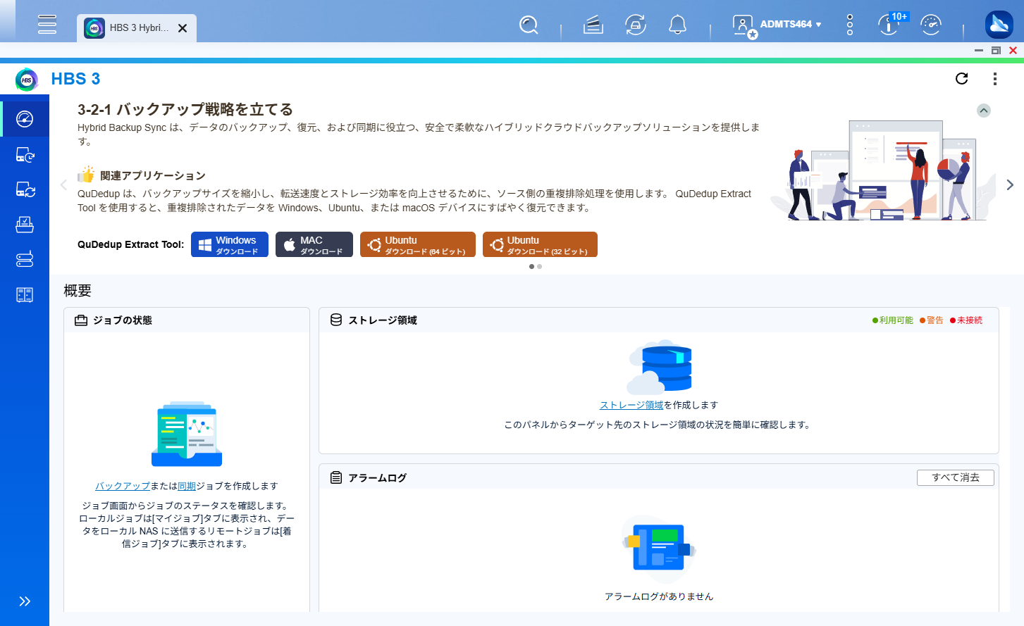Close the HBS 3 Hybrid taskbar tab

point(183,28)
